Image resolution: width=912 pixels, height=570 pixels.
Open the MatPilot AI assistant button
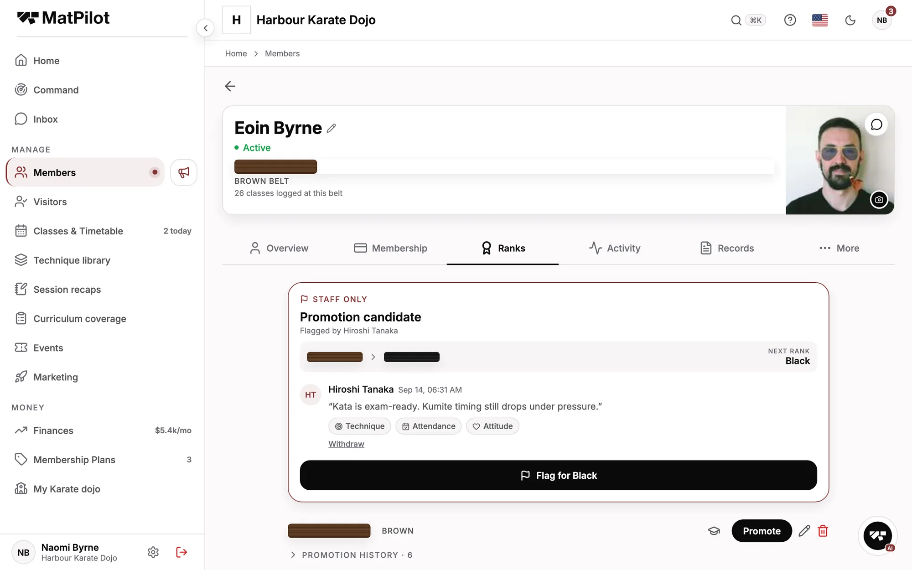click(878, 536)
